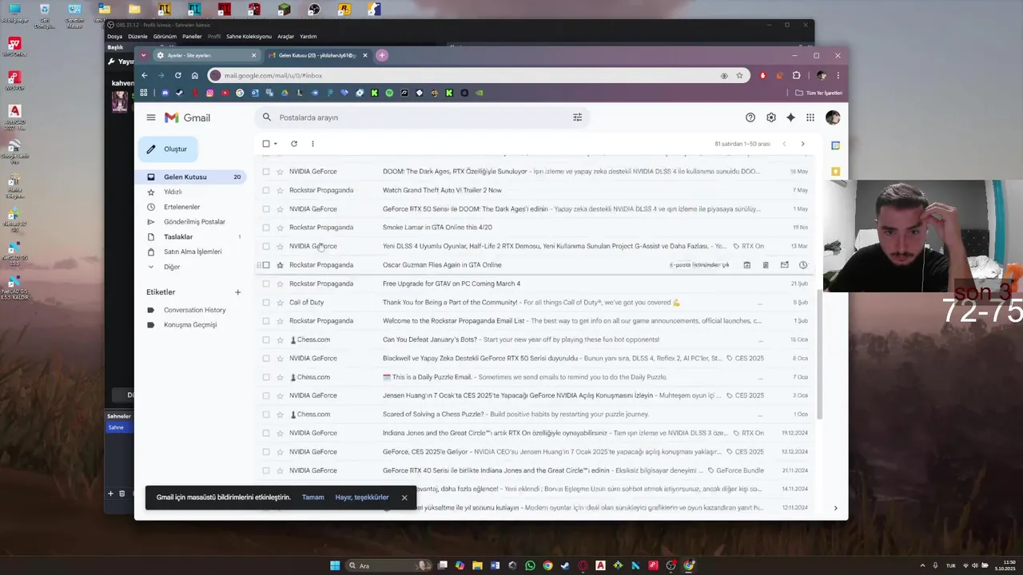
Task: Mark Oscar Guzman email as unread
Action: [x=784, y=265]
